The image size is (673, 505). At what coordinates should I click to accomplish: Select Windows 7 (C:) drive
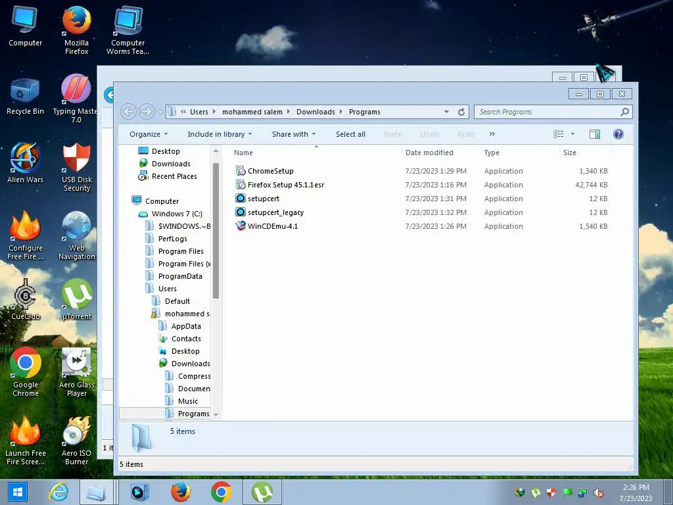pos(176,214)
